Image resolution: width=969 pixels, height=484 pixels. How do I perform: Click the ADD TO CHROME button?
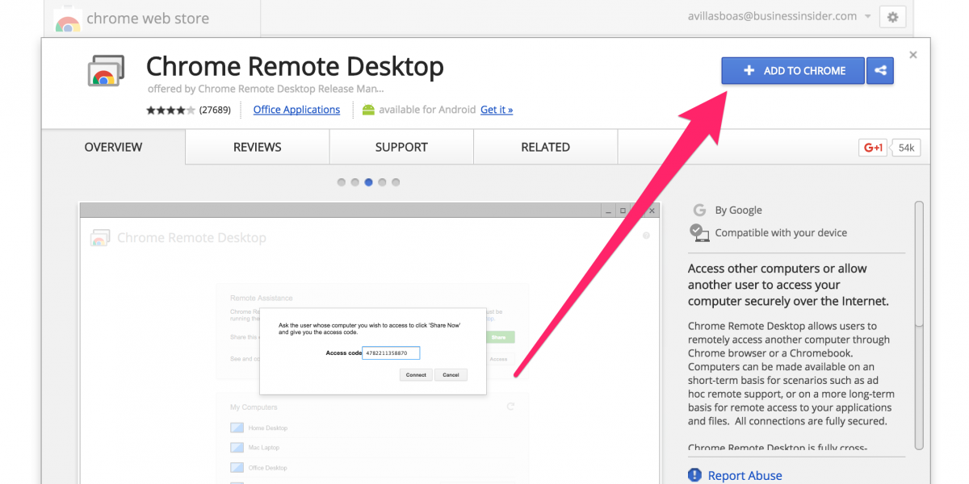coord(792,70)
